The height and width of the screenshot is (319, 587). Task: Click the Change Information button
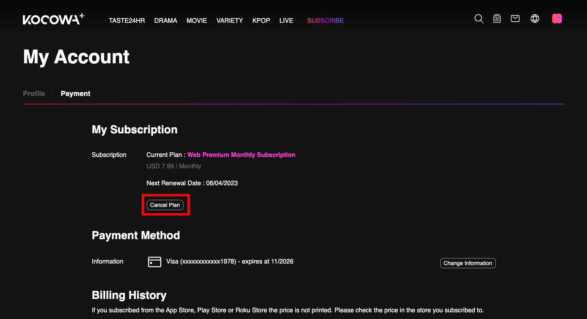pos(467,263)
